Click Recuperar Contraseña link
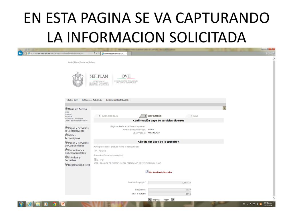The width and height of the screenshot is (293, 220). tap(74, 119)
